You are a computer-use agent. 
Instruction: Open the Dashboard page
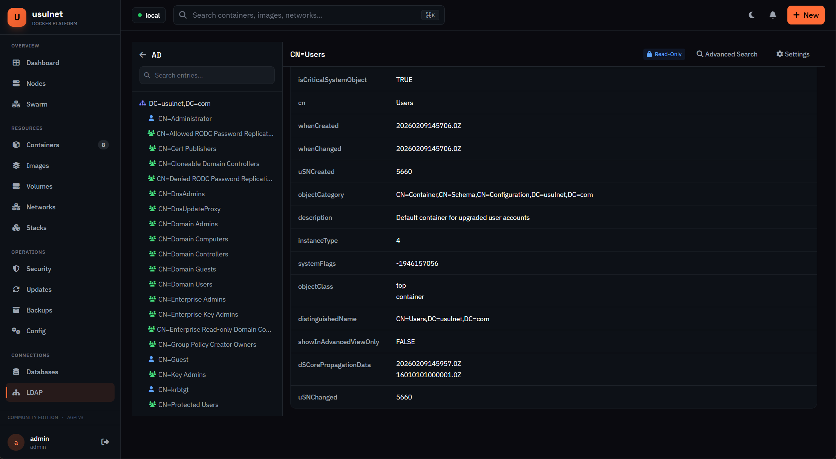click(x=42, y=63)
